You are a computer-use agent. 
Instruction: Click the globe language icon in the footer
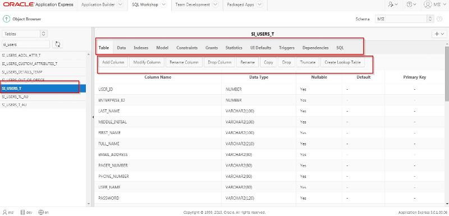pos(40,212)
